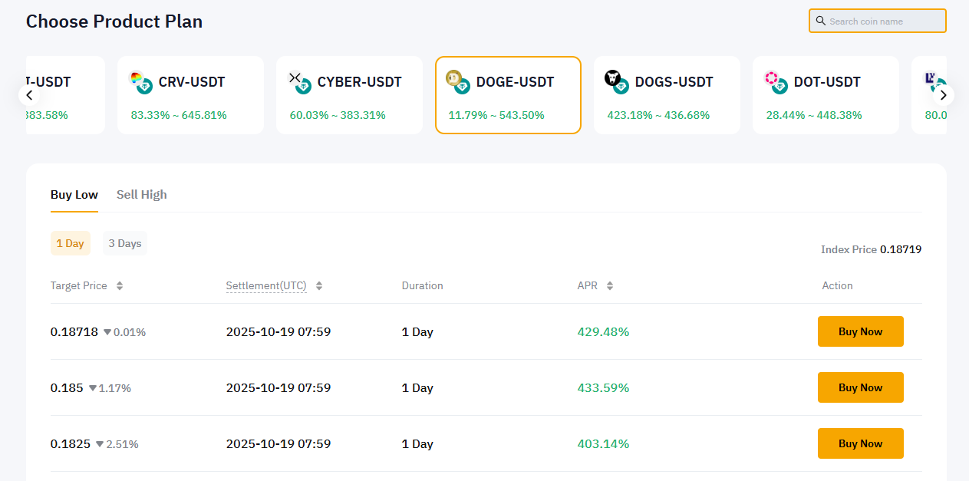
Task: Click the 423.18% ~ 436.68% DOGS range
Action: pyautogui.click(x=657, y=116)
